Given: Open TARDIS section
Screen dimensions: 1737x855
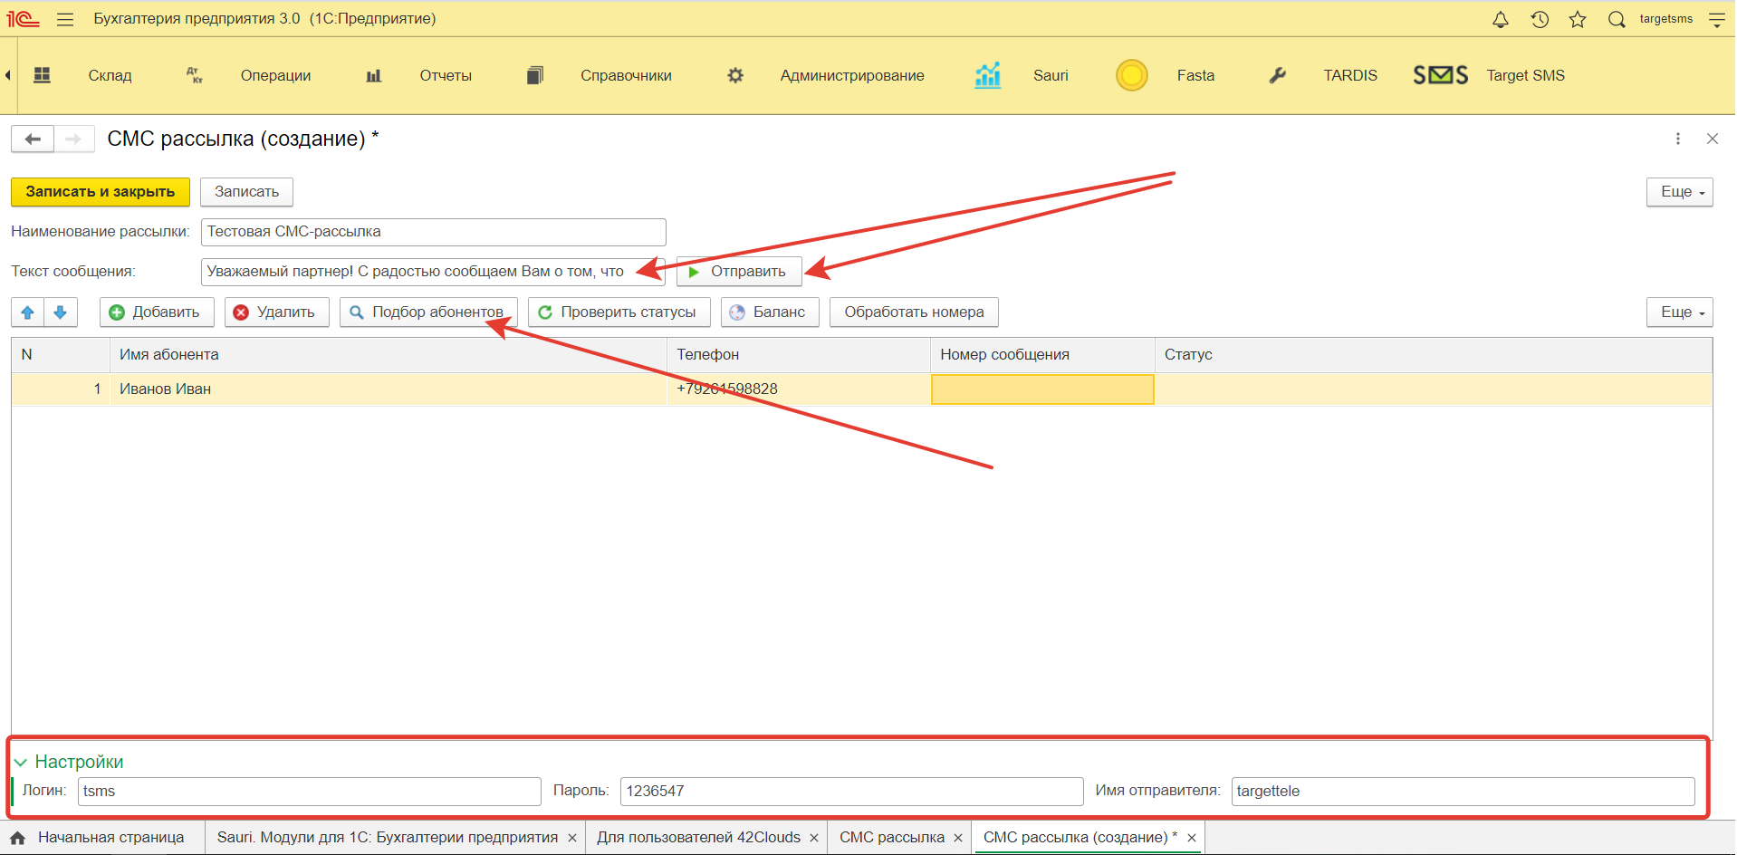Looking at the screenshot, I should (1350, 75).
